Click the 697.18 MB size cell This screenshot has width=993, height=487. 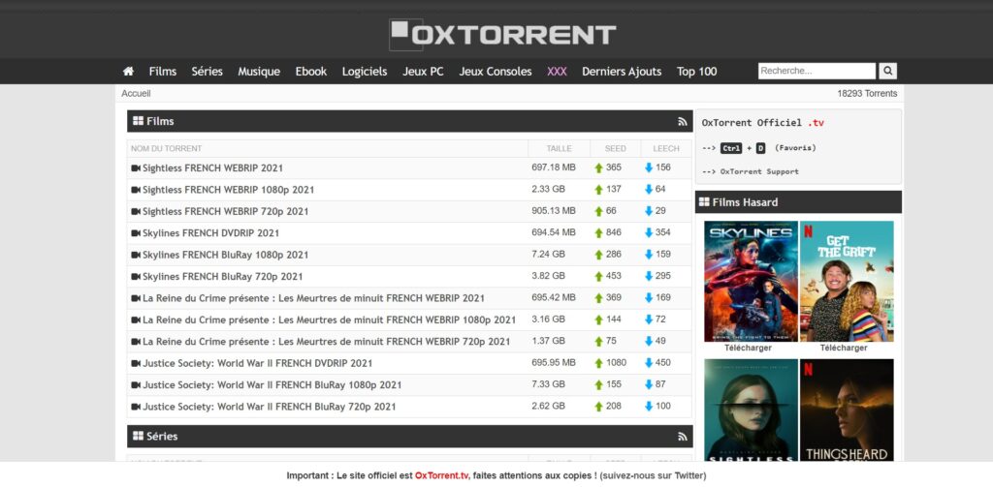(x=554, y=167)
